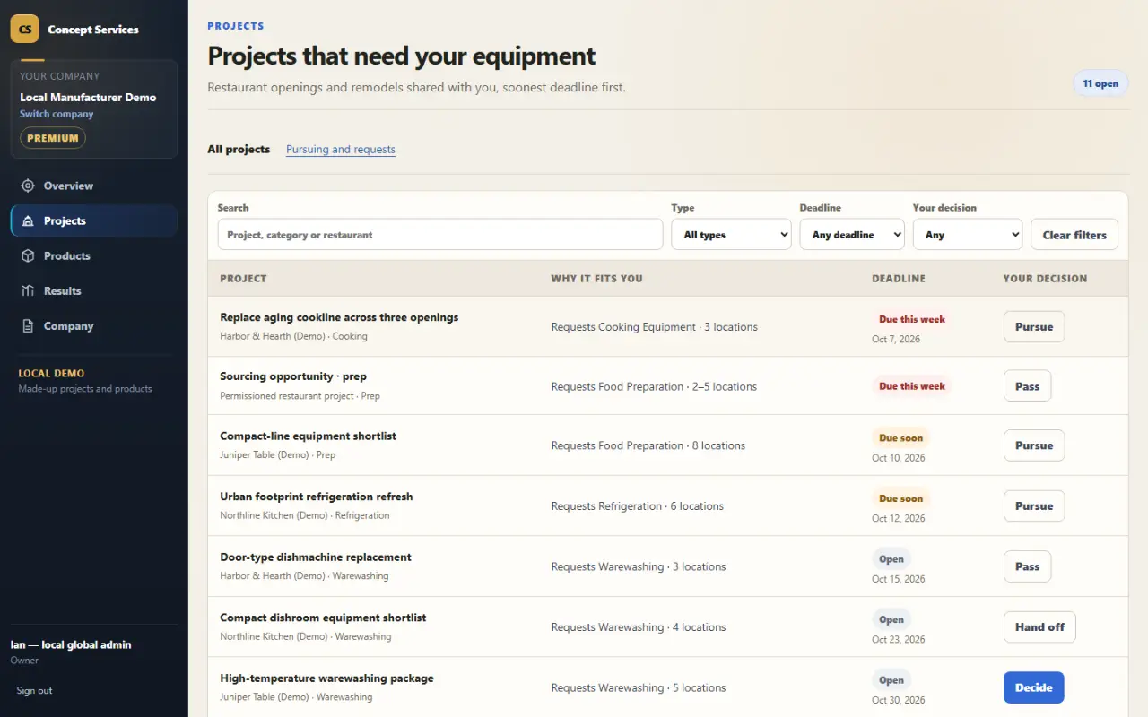Click the Results chart icon
Screen dimensions: 1148x717
pyautogui.click(x=28, y=290)
